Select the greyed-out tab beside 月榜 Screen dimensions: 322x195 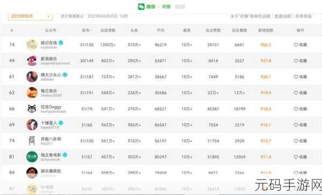[x=180, y=6]
